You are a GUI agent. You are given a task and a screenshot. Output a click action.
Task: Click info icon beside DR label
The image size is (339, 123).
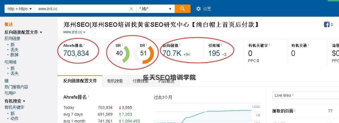click(147, 45)
